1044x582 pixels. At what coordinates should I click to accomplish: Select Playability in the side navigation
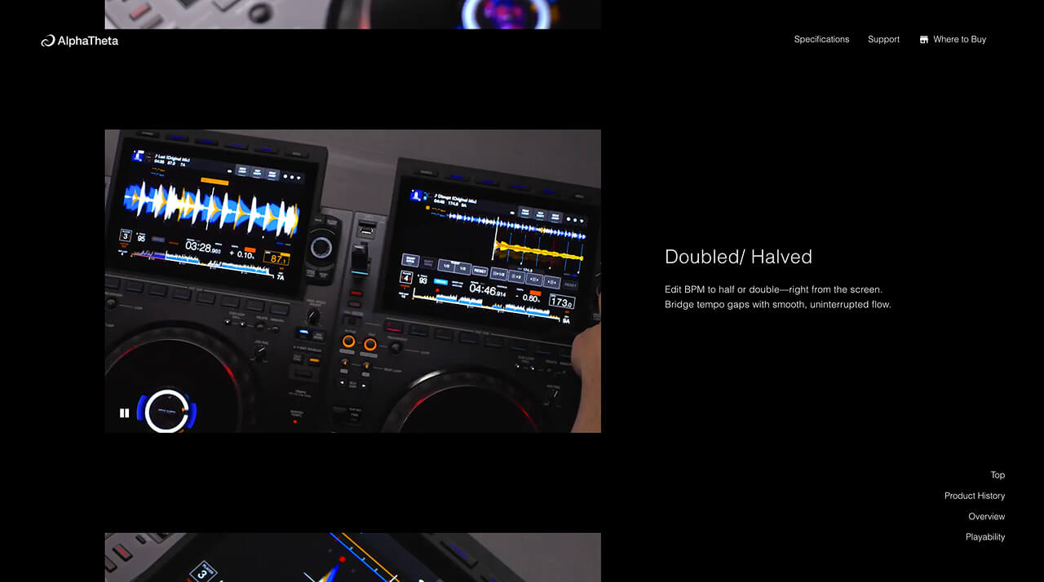984,537
